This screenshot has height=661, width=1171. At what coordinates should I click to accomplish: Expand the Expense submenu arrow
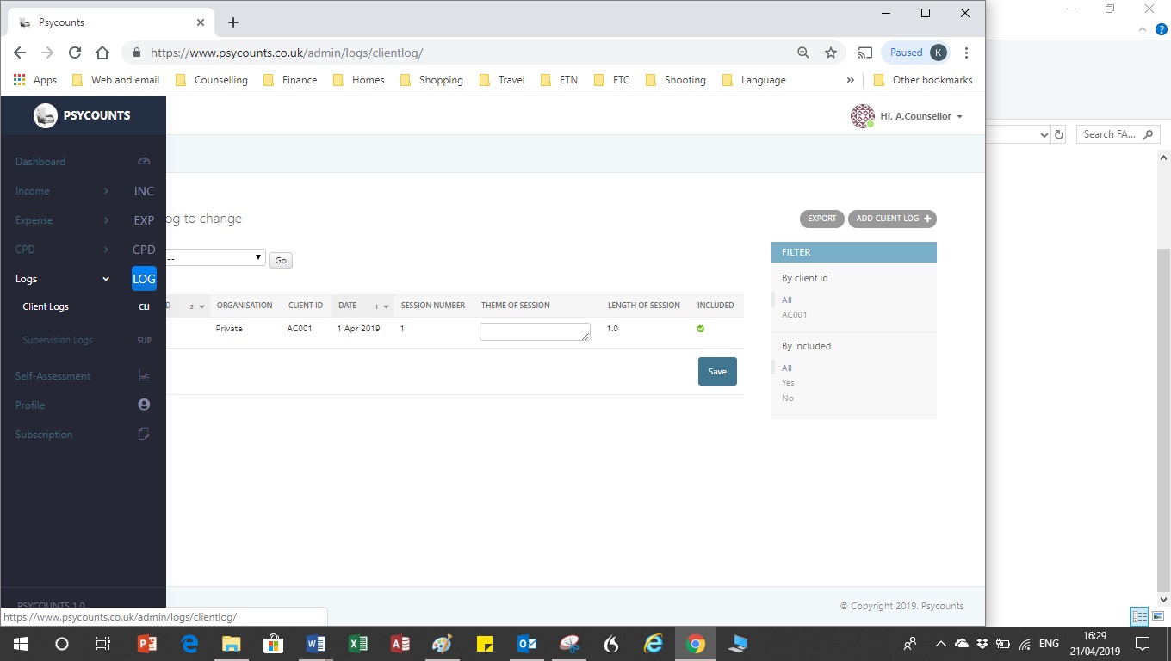pos(106,220)
